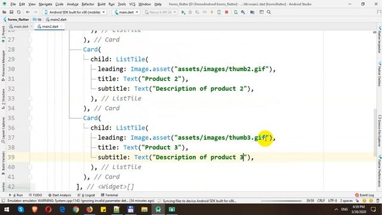The width and height of the screenshot is (382, 215).
Task: Collapse the Card block at line 28
Action: tap(30, 50)
